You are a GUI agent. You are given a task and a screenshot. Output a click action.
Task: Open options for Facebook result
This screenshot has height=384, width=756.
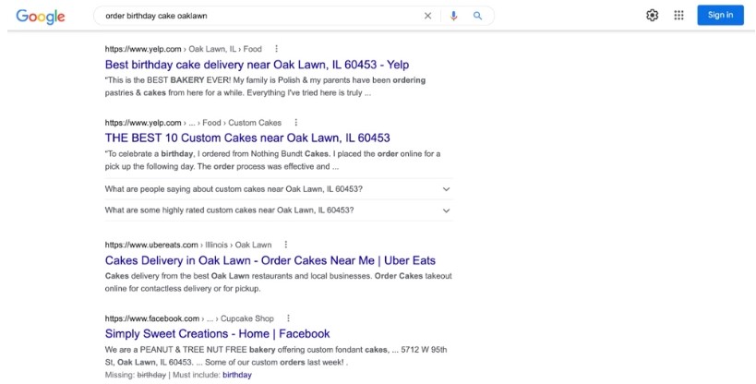pyautogui.click(x=287, y=318)
